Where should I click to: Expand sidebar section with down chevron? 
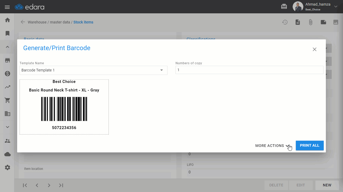(x=8, y=127)
